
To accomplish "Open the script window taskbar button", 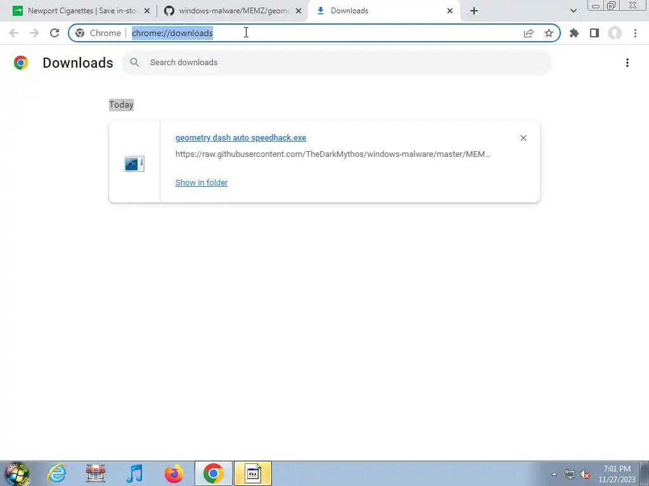I will (x=253, y=473).
